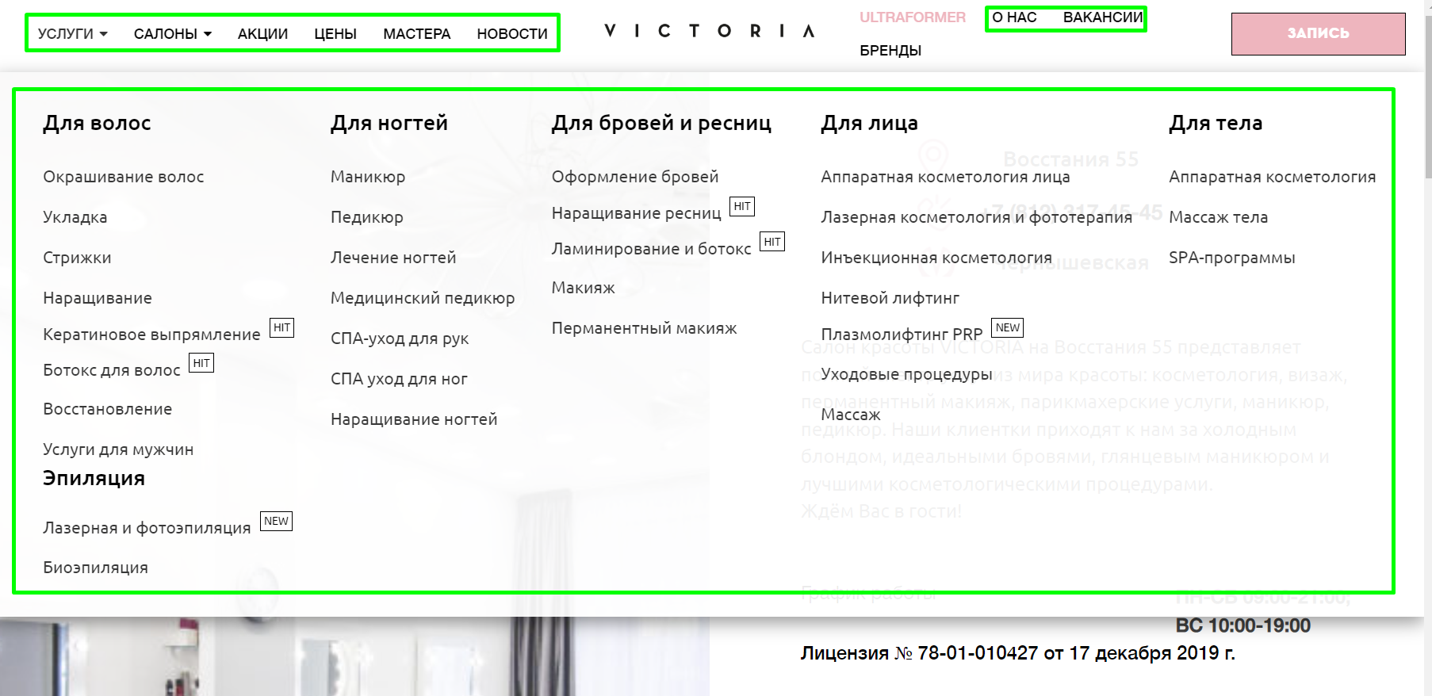Select Инъекционная косметология service
Viewport: 1432px width, 696px height.
tap(936, 258)
